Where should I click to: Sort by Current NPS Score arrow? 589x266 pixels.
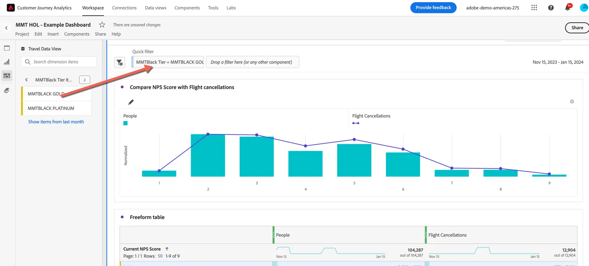(x=167, y=249)
